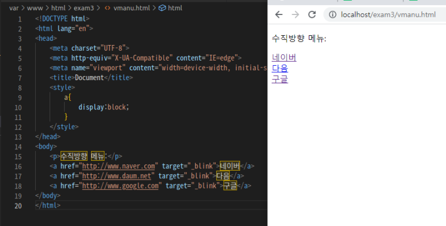446x226 pixels.
Task: Click the 'block' value on line 10
Action: click(x=117, y=107)
